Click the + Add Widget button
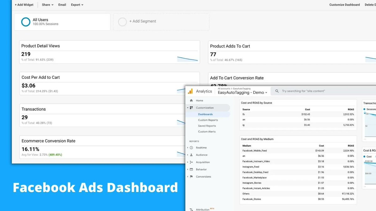Screen dimensions: 376x211 (x=24, y=5)
